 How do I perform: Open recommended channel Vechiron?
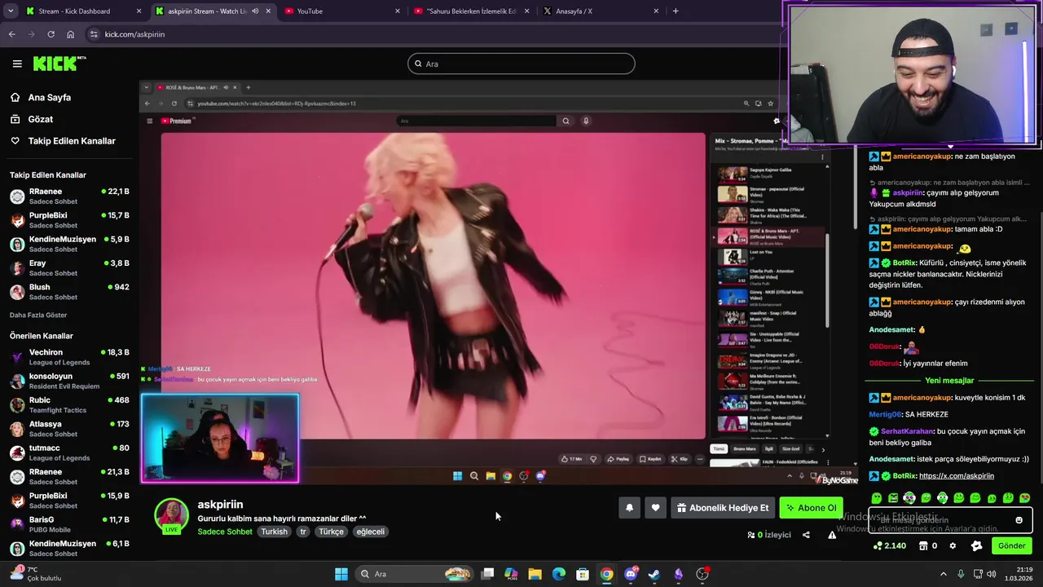(69, 357)
